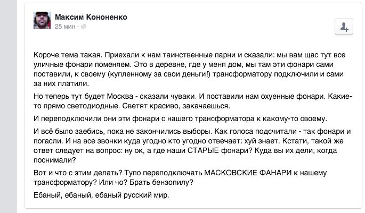Open the Максим Кононенко profile name link
This screenshot has height=213, width=365.
coord(91,17)
